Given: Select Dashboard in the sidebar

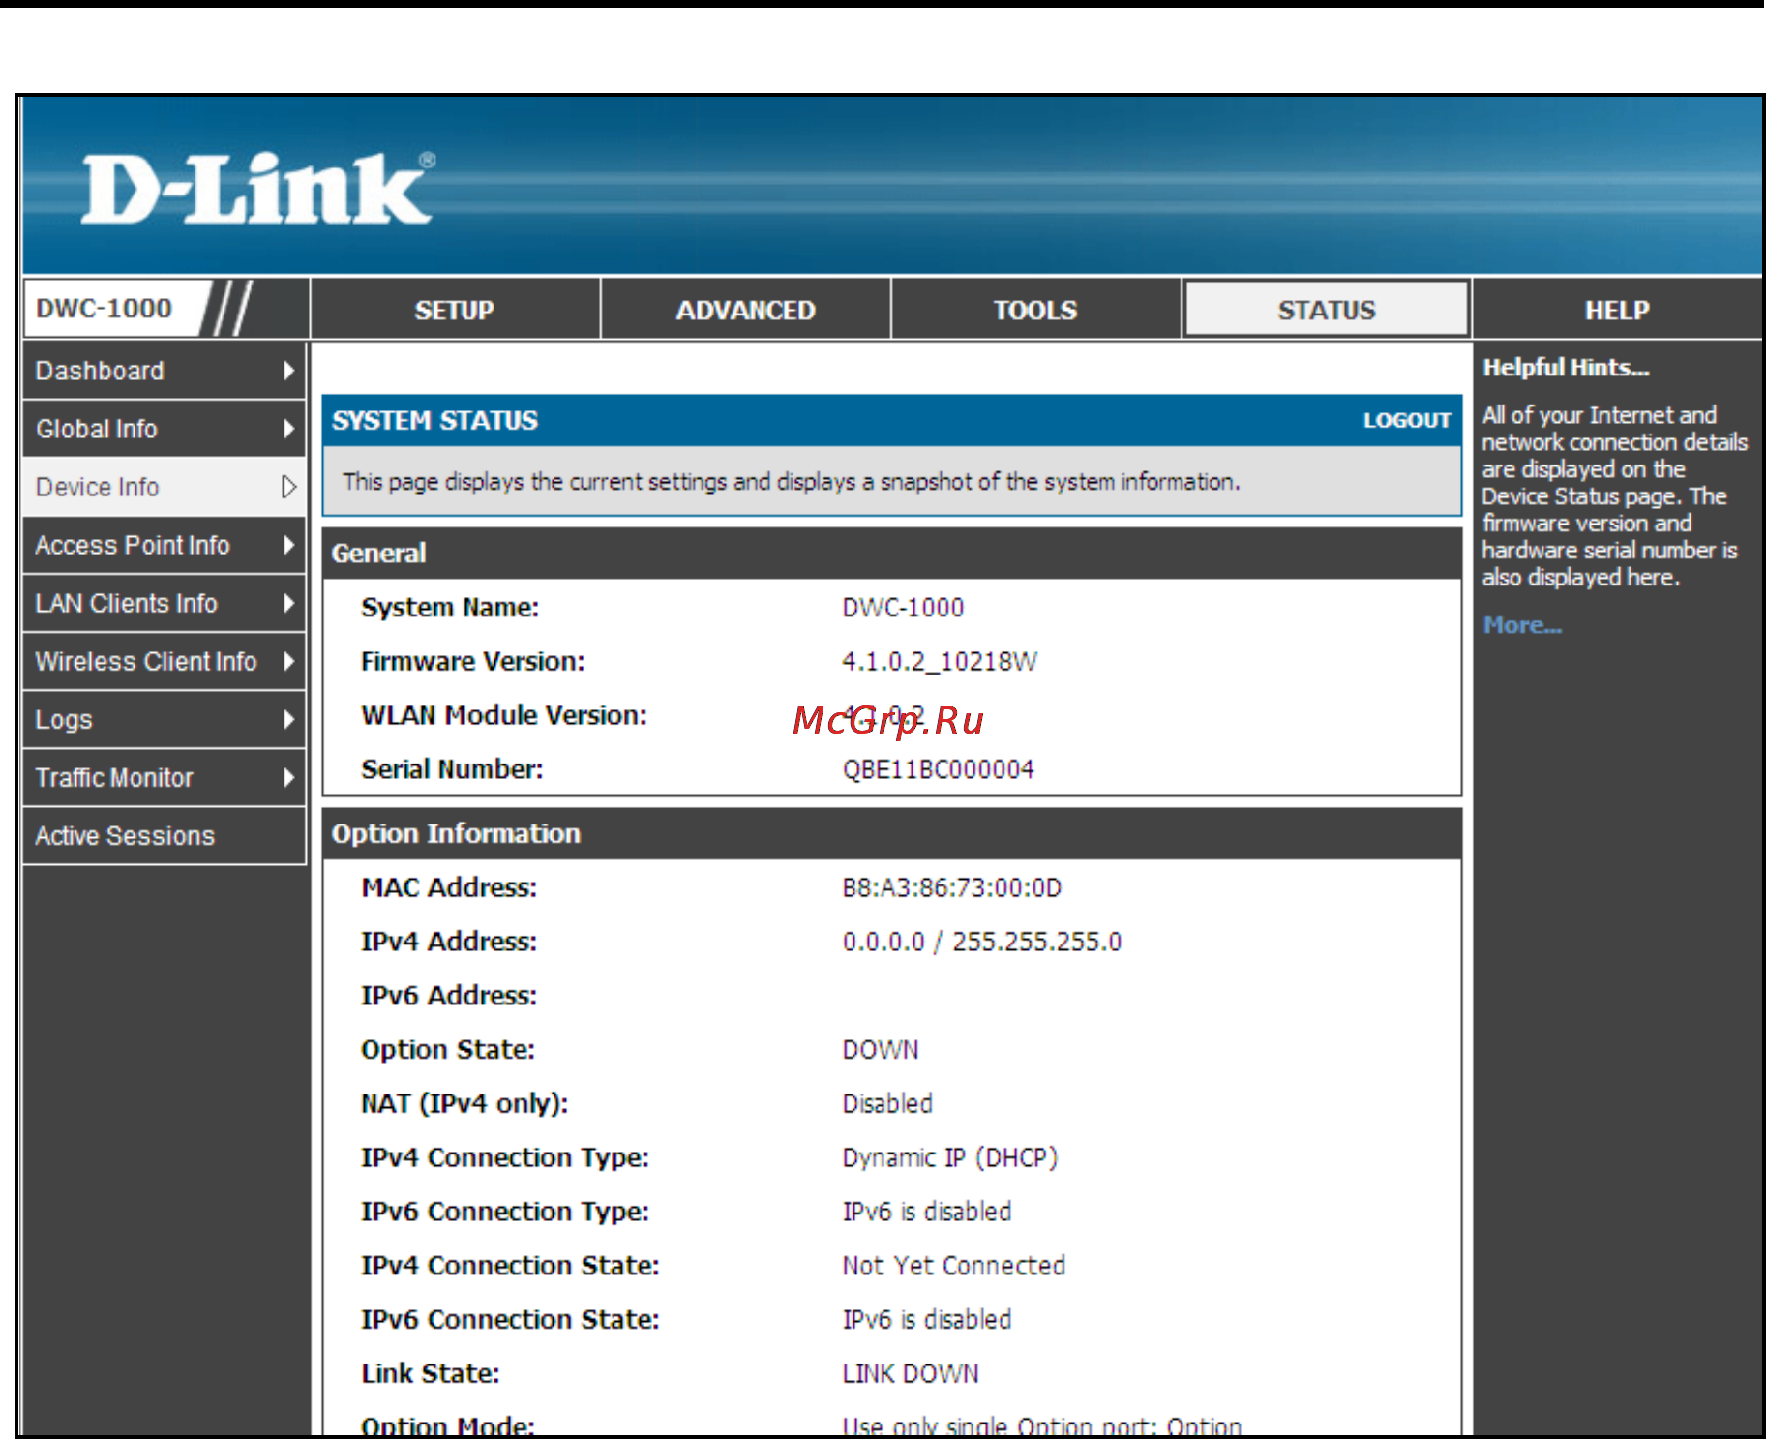Looking at the screenshot, I should (164, 371).
